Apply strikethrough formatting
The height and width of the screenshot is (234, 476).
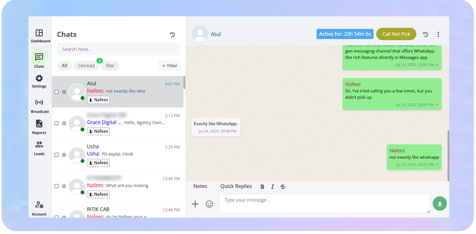283,187
